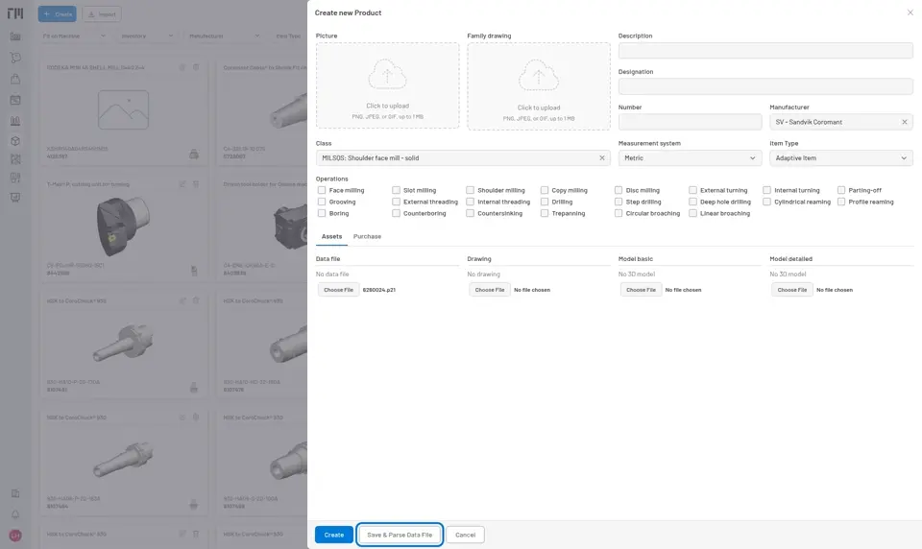Open the T-Max P cutting unit thumbnail

123,227
